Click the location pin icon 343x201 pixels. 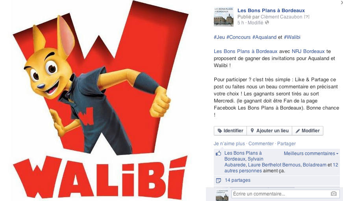(x=252, y=131)
